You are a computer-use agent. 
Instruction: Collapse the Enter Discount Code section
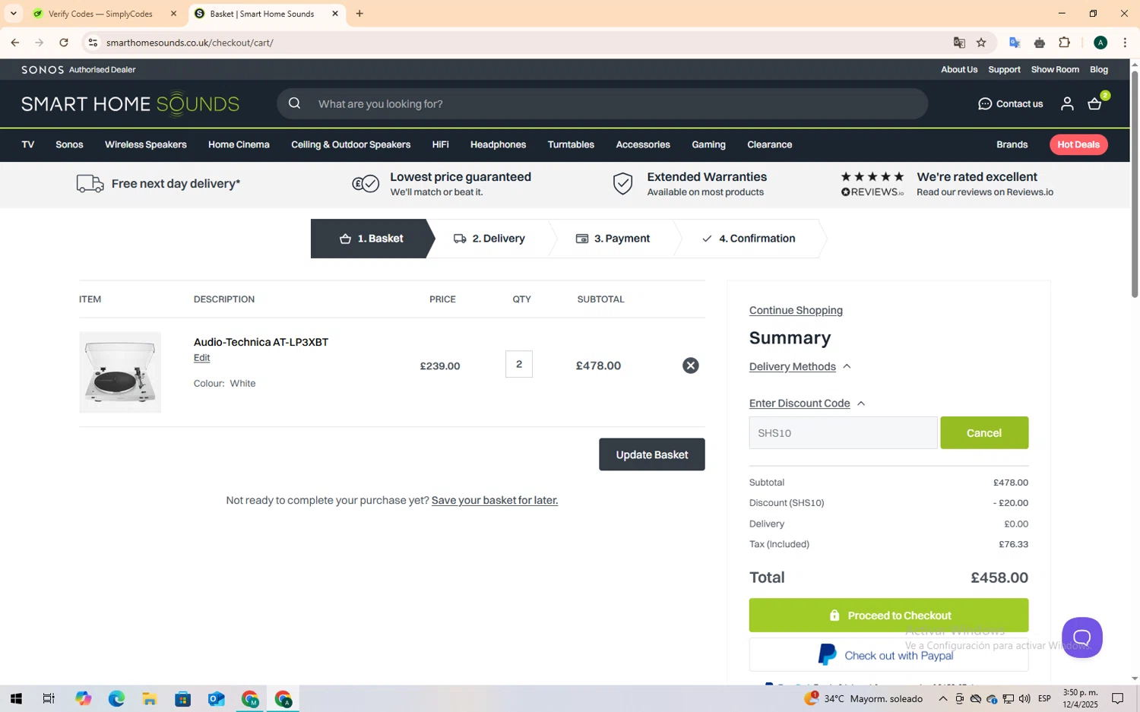pos(807,403)
